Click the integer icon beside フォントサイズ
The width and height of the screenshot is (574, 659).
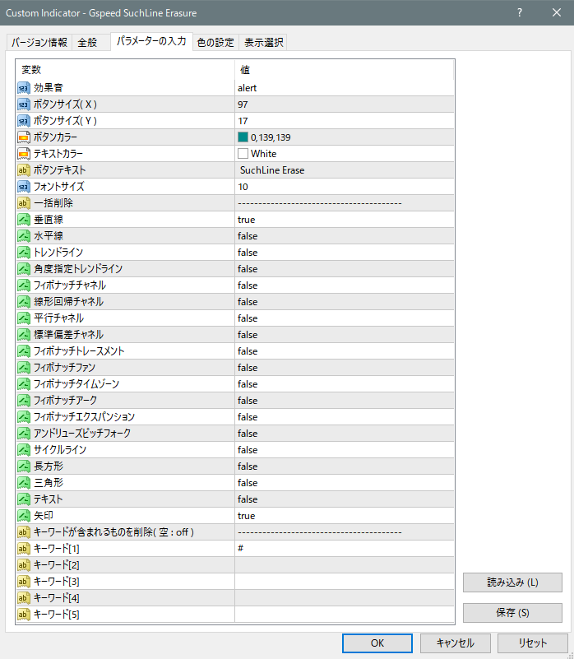point(24,187)
